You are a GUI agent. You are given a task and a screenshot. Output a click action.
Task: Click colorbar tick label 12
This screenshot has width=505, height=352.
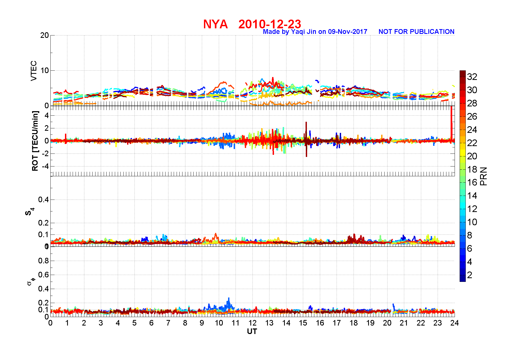(x=472, y=209)
